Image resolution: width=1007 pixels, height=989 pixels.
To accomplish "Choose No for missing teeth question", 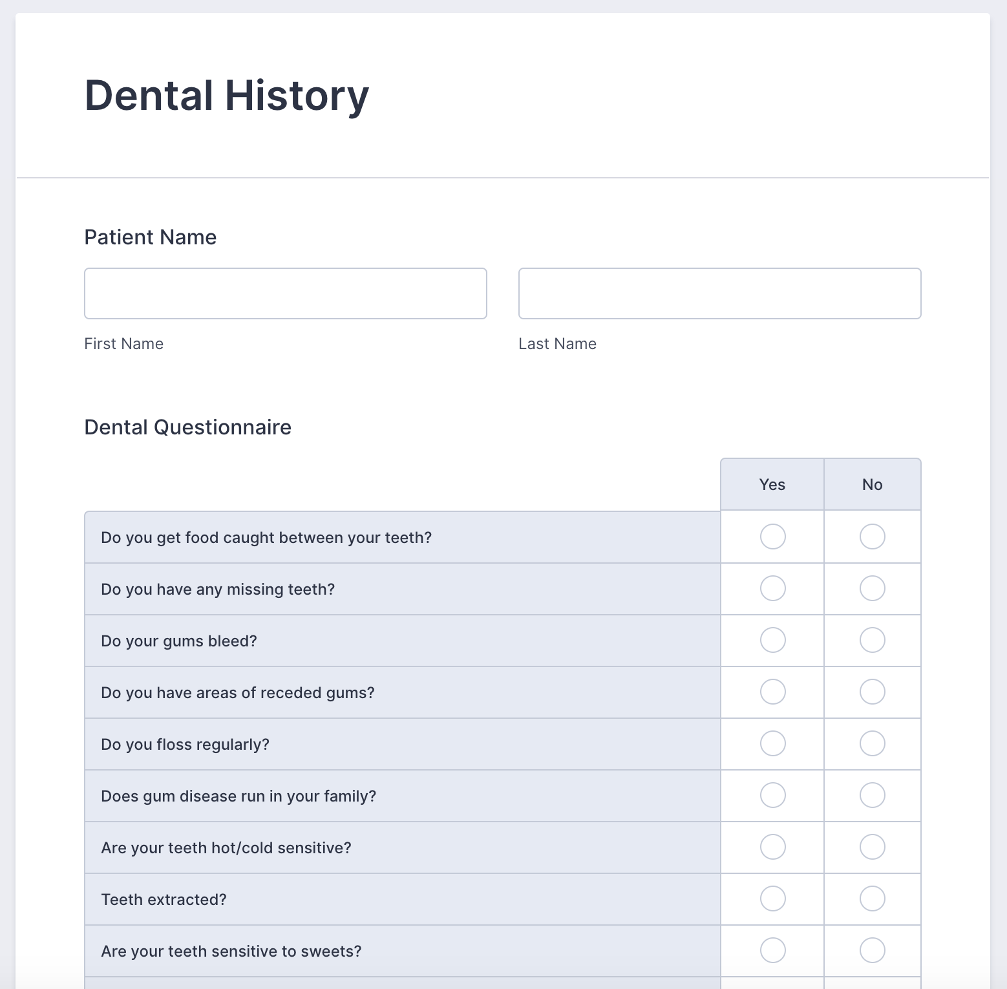I will [x=872, y=588].
